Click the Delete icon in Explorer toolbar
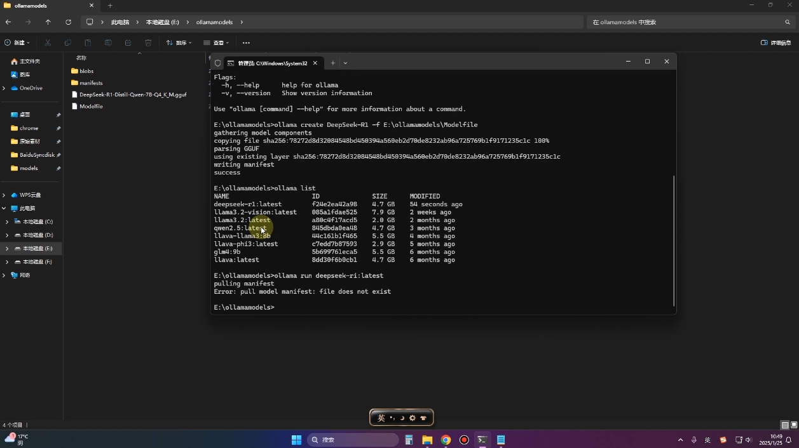 148,43
